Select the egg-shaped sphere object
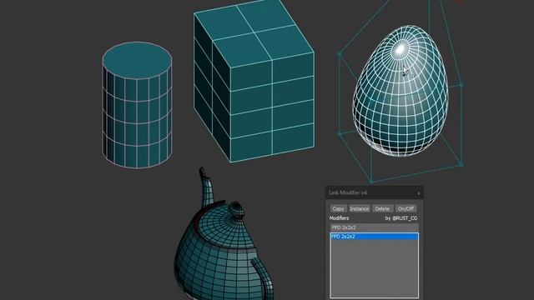This screenshot has width=534, height=300. tap(400, 91)
